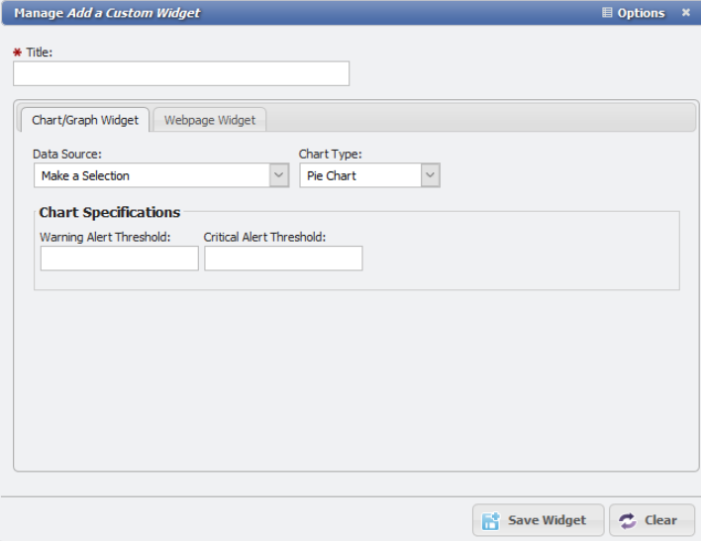The width and height of the screenshot is (701, 541).
Task: Click the 'Data Source:' label
Action: tap(67, 155)
